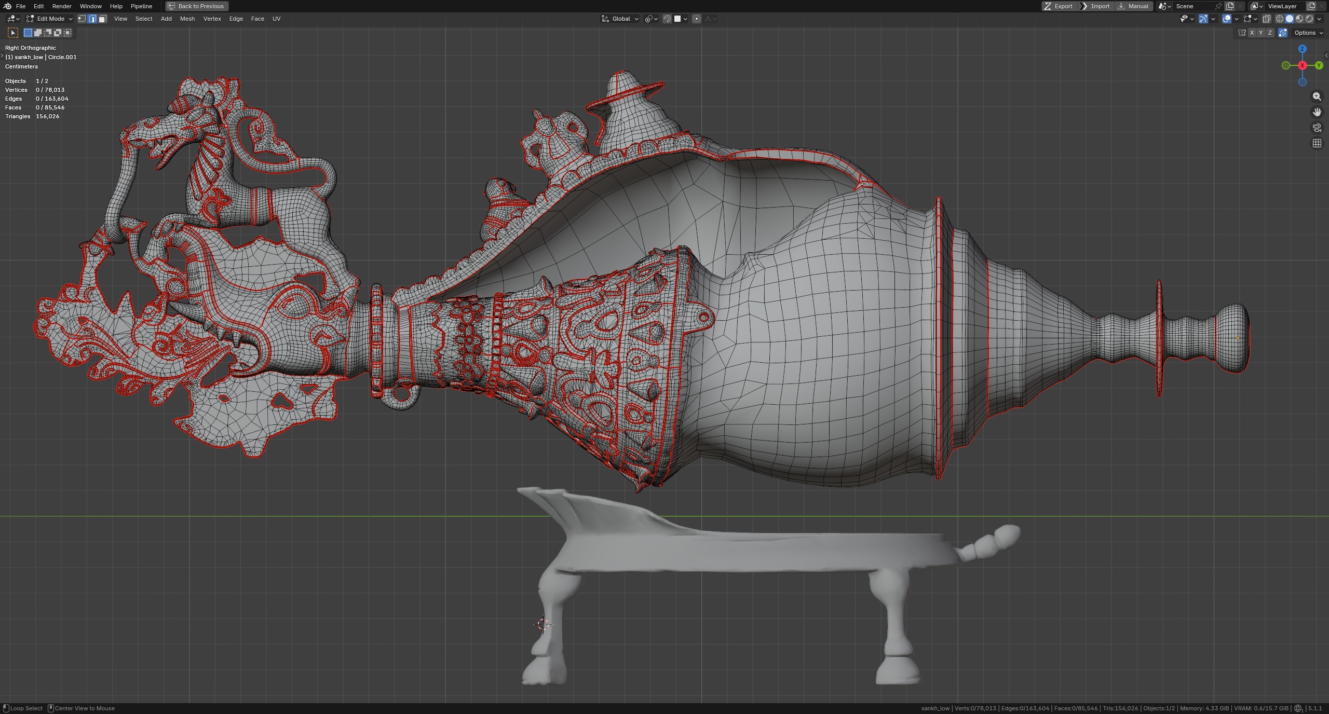The width and height of the screenshot is (1329, 714).
Task: Toggle auto merge vertices
Action: coord(1283,33)
